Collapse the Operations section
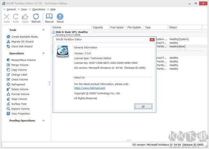Viewport: 209px width, 149px height. pyautogui.click(x=44, y=53)
